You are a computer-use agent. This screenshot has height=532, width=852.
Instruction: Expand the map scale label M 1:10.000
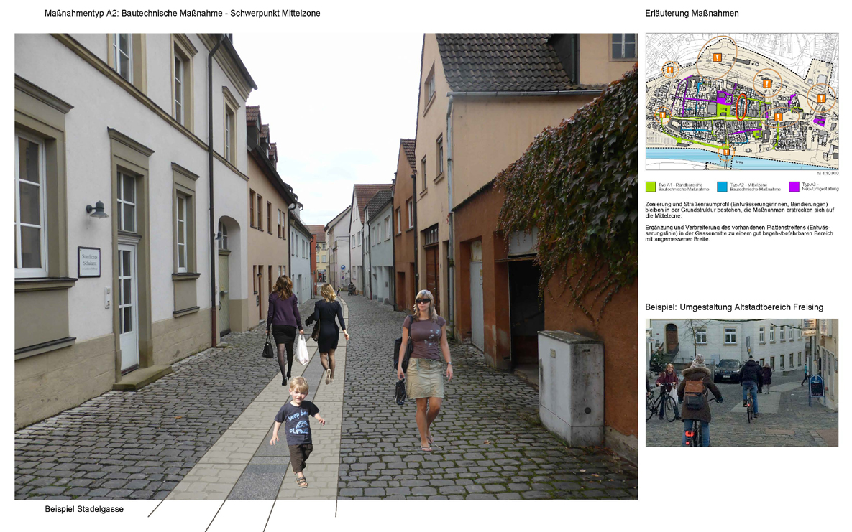[826, 173]
